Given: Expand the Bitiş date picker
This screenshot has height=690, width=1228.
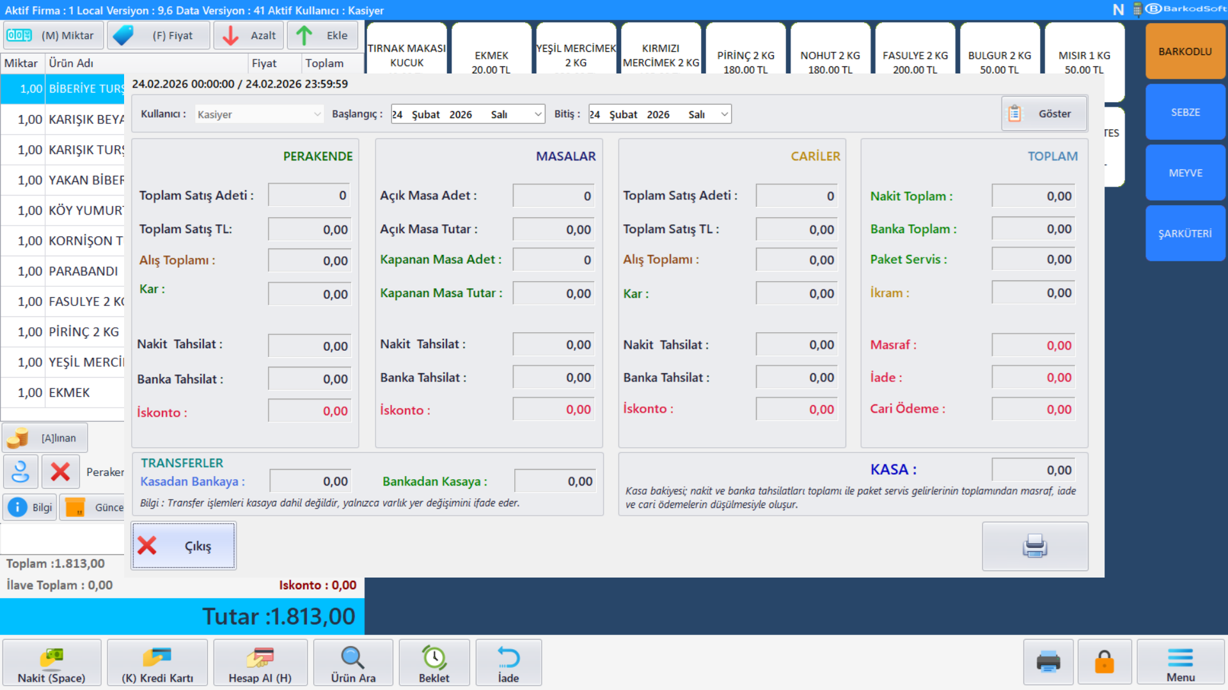Looking at the screenshot, I should (x=724, y=114).
